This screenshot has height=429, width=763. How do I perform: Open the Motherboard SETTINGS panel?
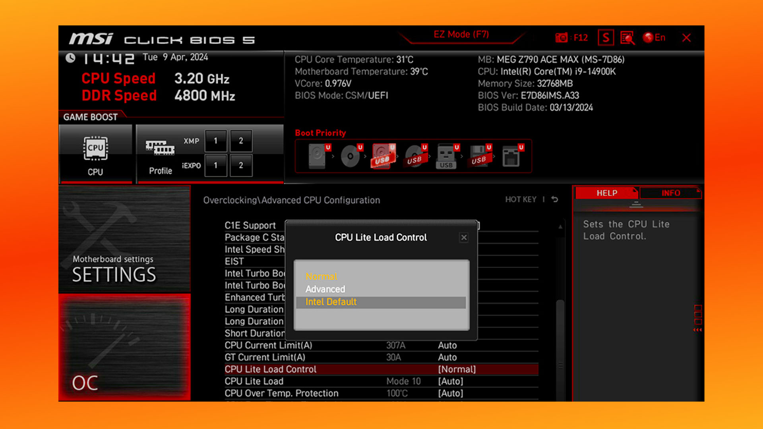click(124, 240)
